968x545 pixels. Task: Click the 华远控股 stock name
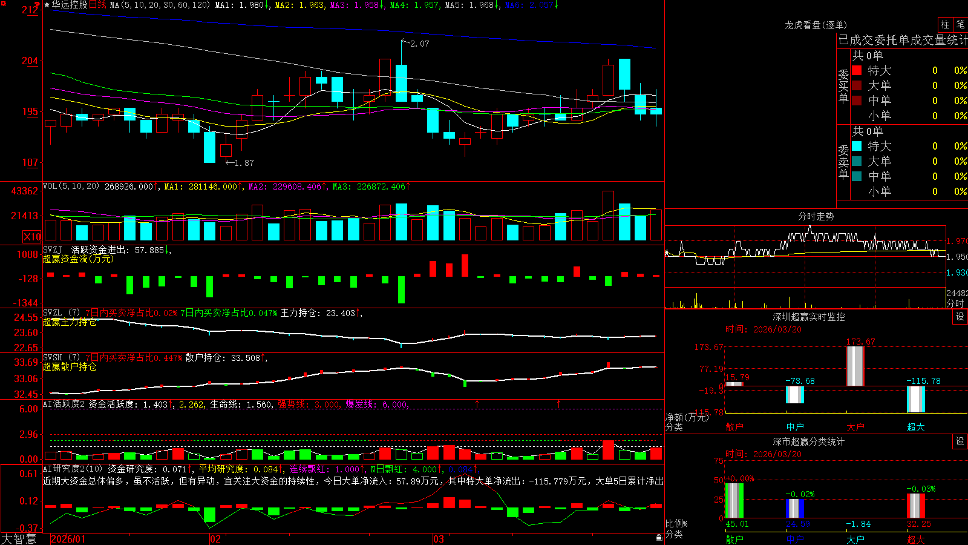tap(70, 5)
